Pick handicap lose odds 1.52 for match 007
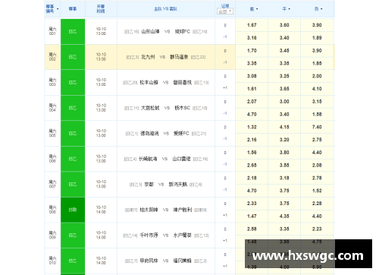379x275 pixels. click(317, 191)
